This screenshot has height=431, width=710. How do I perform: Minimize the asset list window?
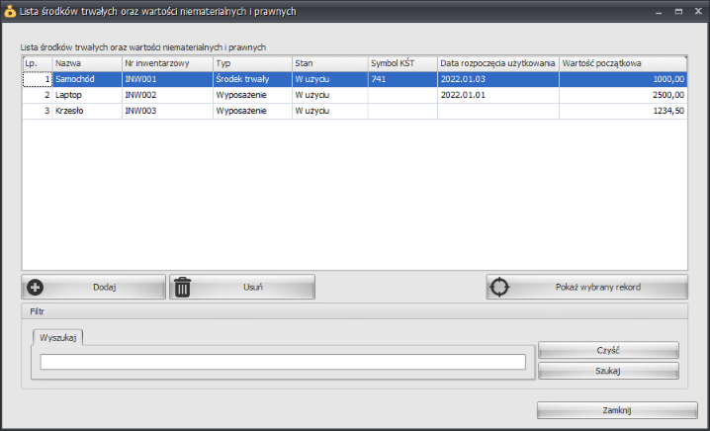coord(659,12)
